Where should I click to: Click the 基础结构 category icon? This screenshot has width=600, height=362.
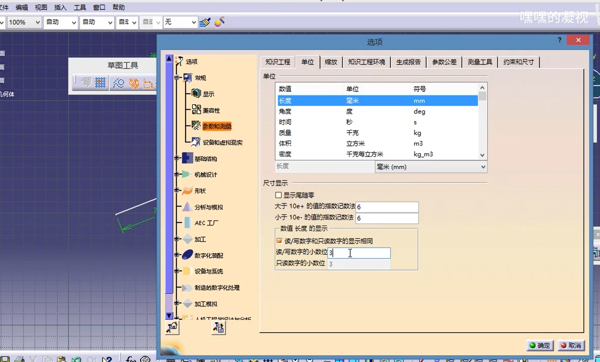point(187,158)
